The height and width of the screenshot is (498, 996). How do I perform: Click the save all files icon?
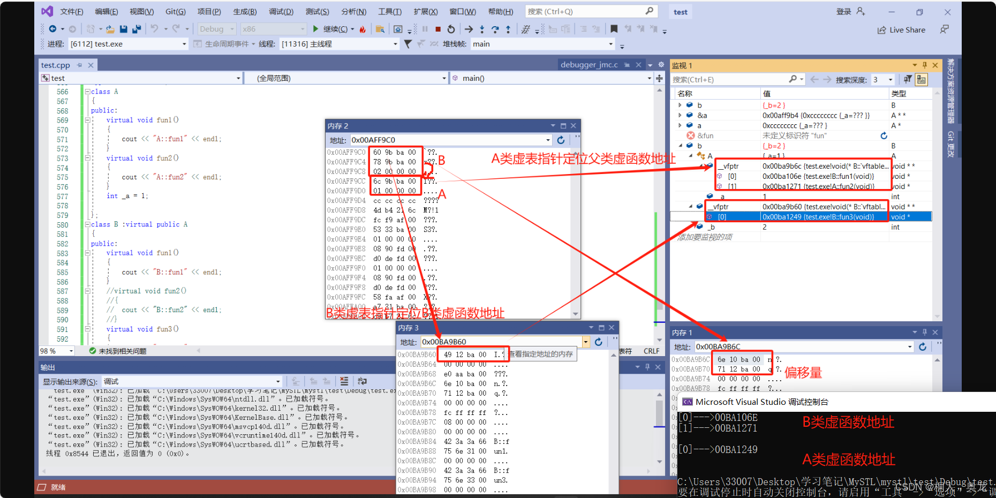click(137, 29)
